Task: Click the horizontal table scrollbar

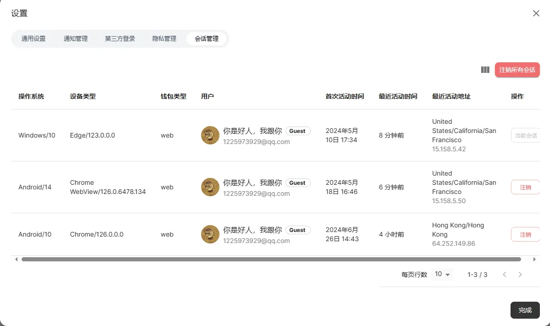Action: tap(271, 259)
